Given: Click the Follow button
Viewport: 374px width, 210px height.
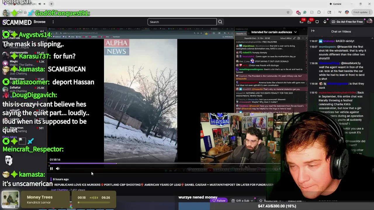Looking at the screenshot, I should (219, 201).
